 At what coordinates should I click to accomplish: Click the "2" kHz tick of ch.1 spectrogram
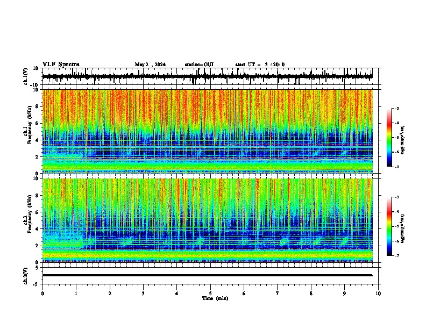(37, 157)
